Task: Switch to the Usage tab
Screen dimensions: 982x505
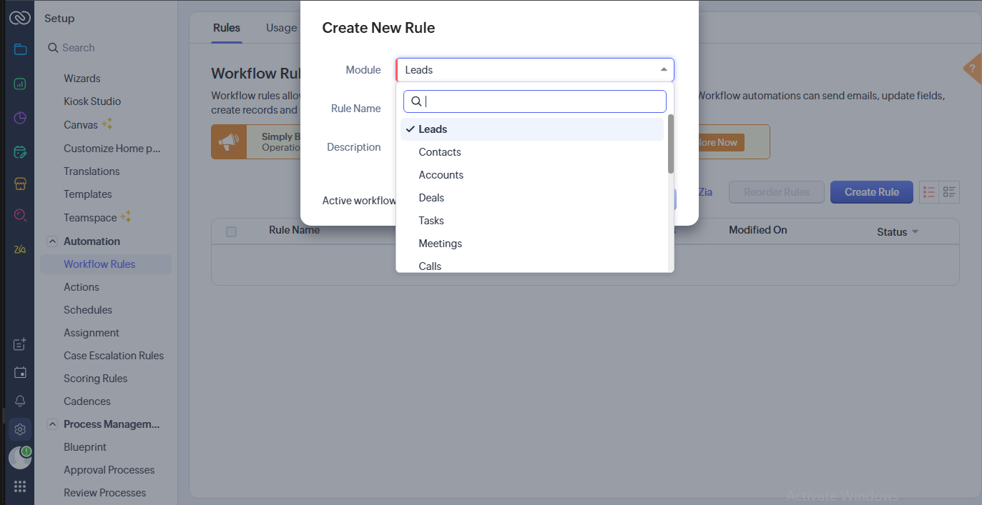Action: 281,28
